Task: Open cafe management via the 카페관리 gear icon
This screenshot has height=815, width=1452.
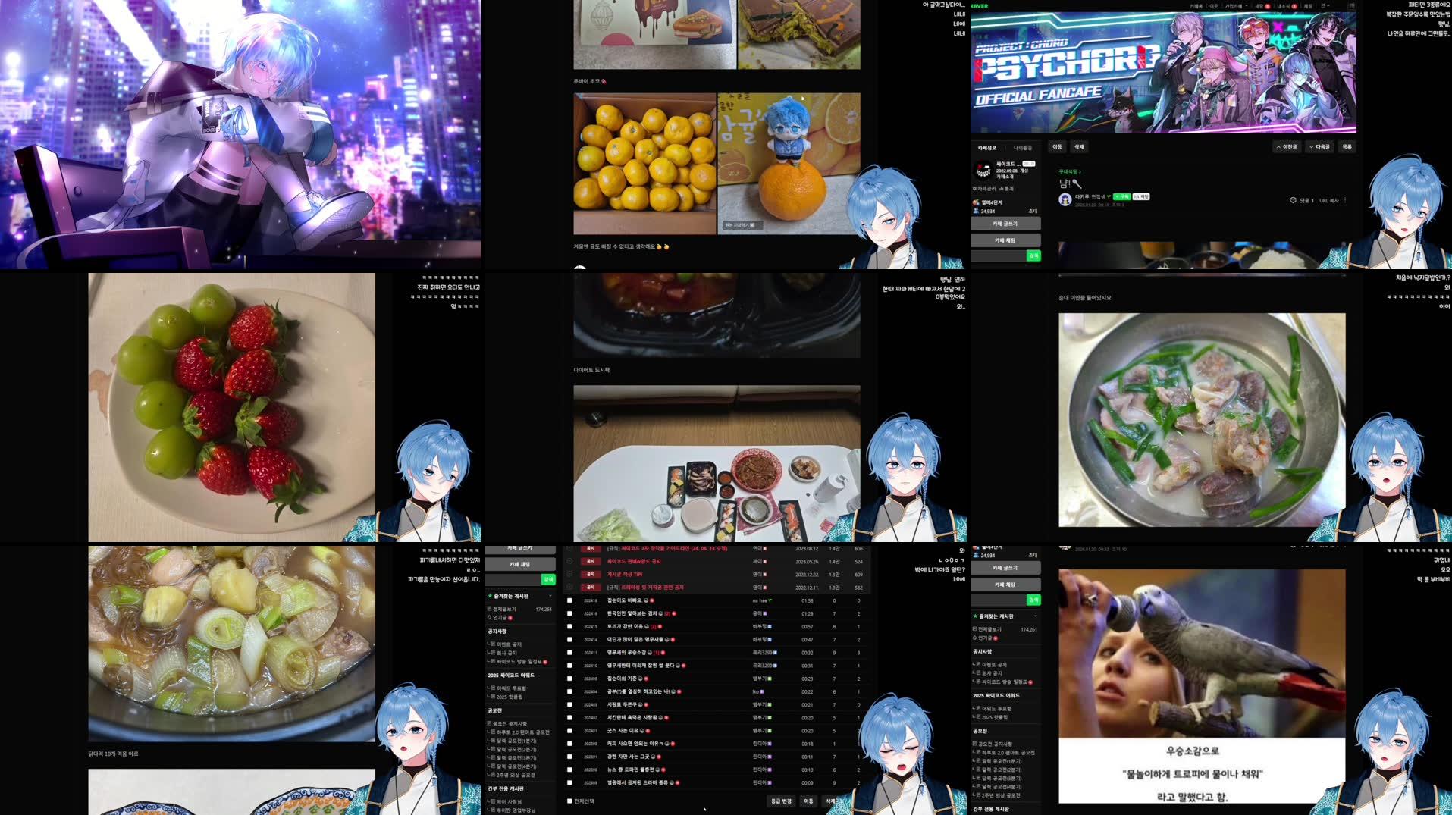Action: click(974, 189)
